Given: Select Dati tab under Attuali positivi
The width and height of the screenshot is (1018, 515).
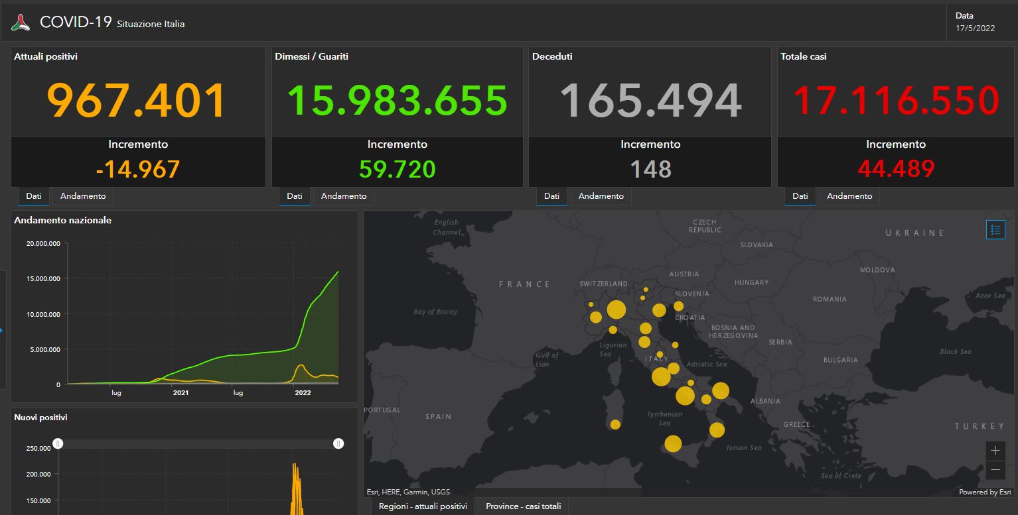Looking at the screenshot, I should pos(34,196).
